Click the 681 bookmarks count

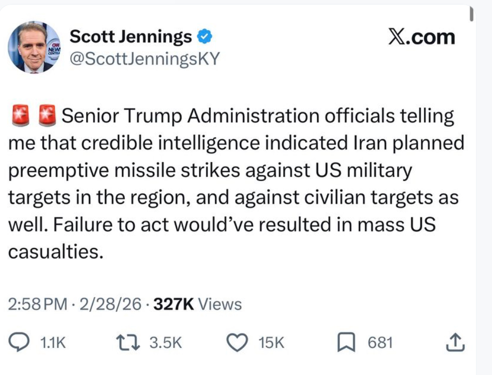tap(380, 343)
